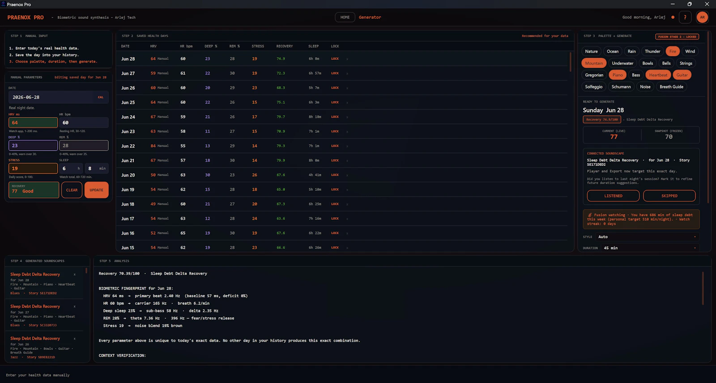
Task: Toggle the Rain palette chip
Action: click(631, 51)
